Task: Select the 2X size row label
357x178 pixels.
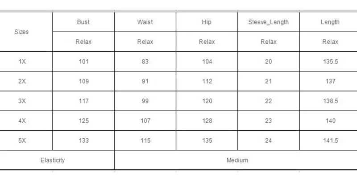Action: coord(22,81)
